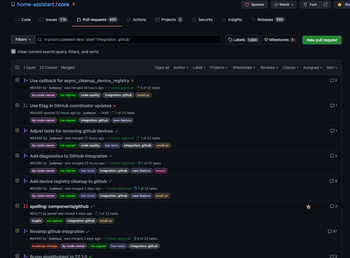This screenshot has height=258, width=350.
Task: Click the red X status on Use Etag PR
Action: (115, 106)
